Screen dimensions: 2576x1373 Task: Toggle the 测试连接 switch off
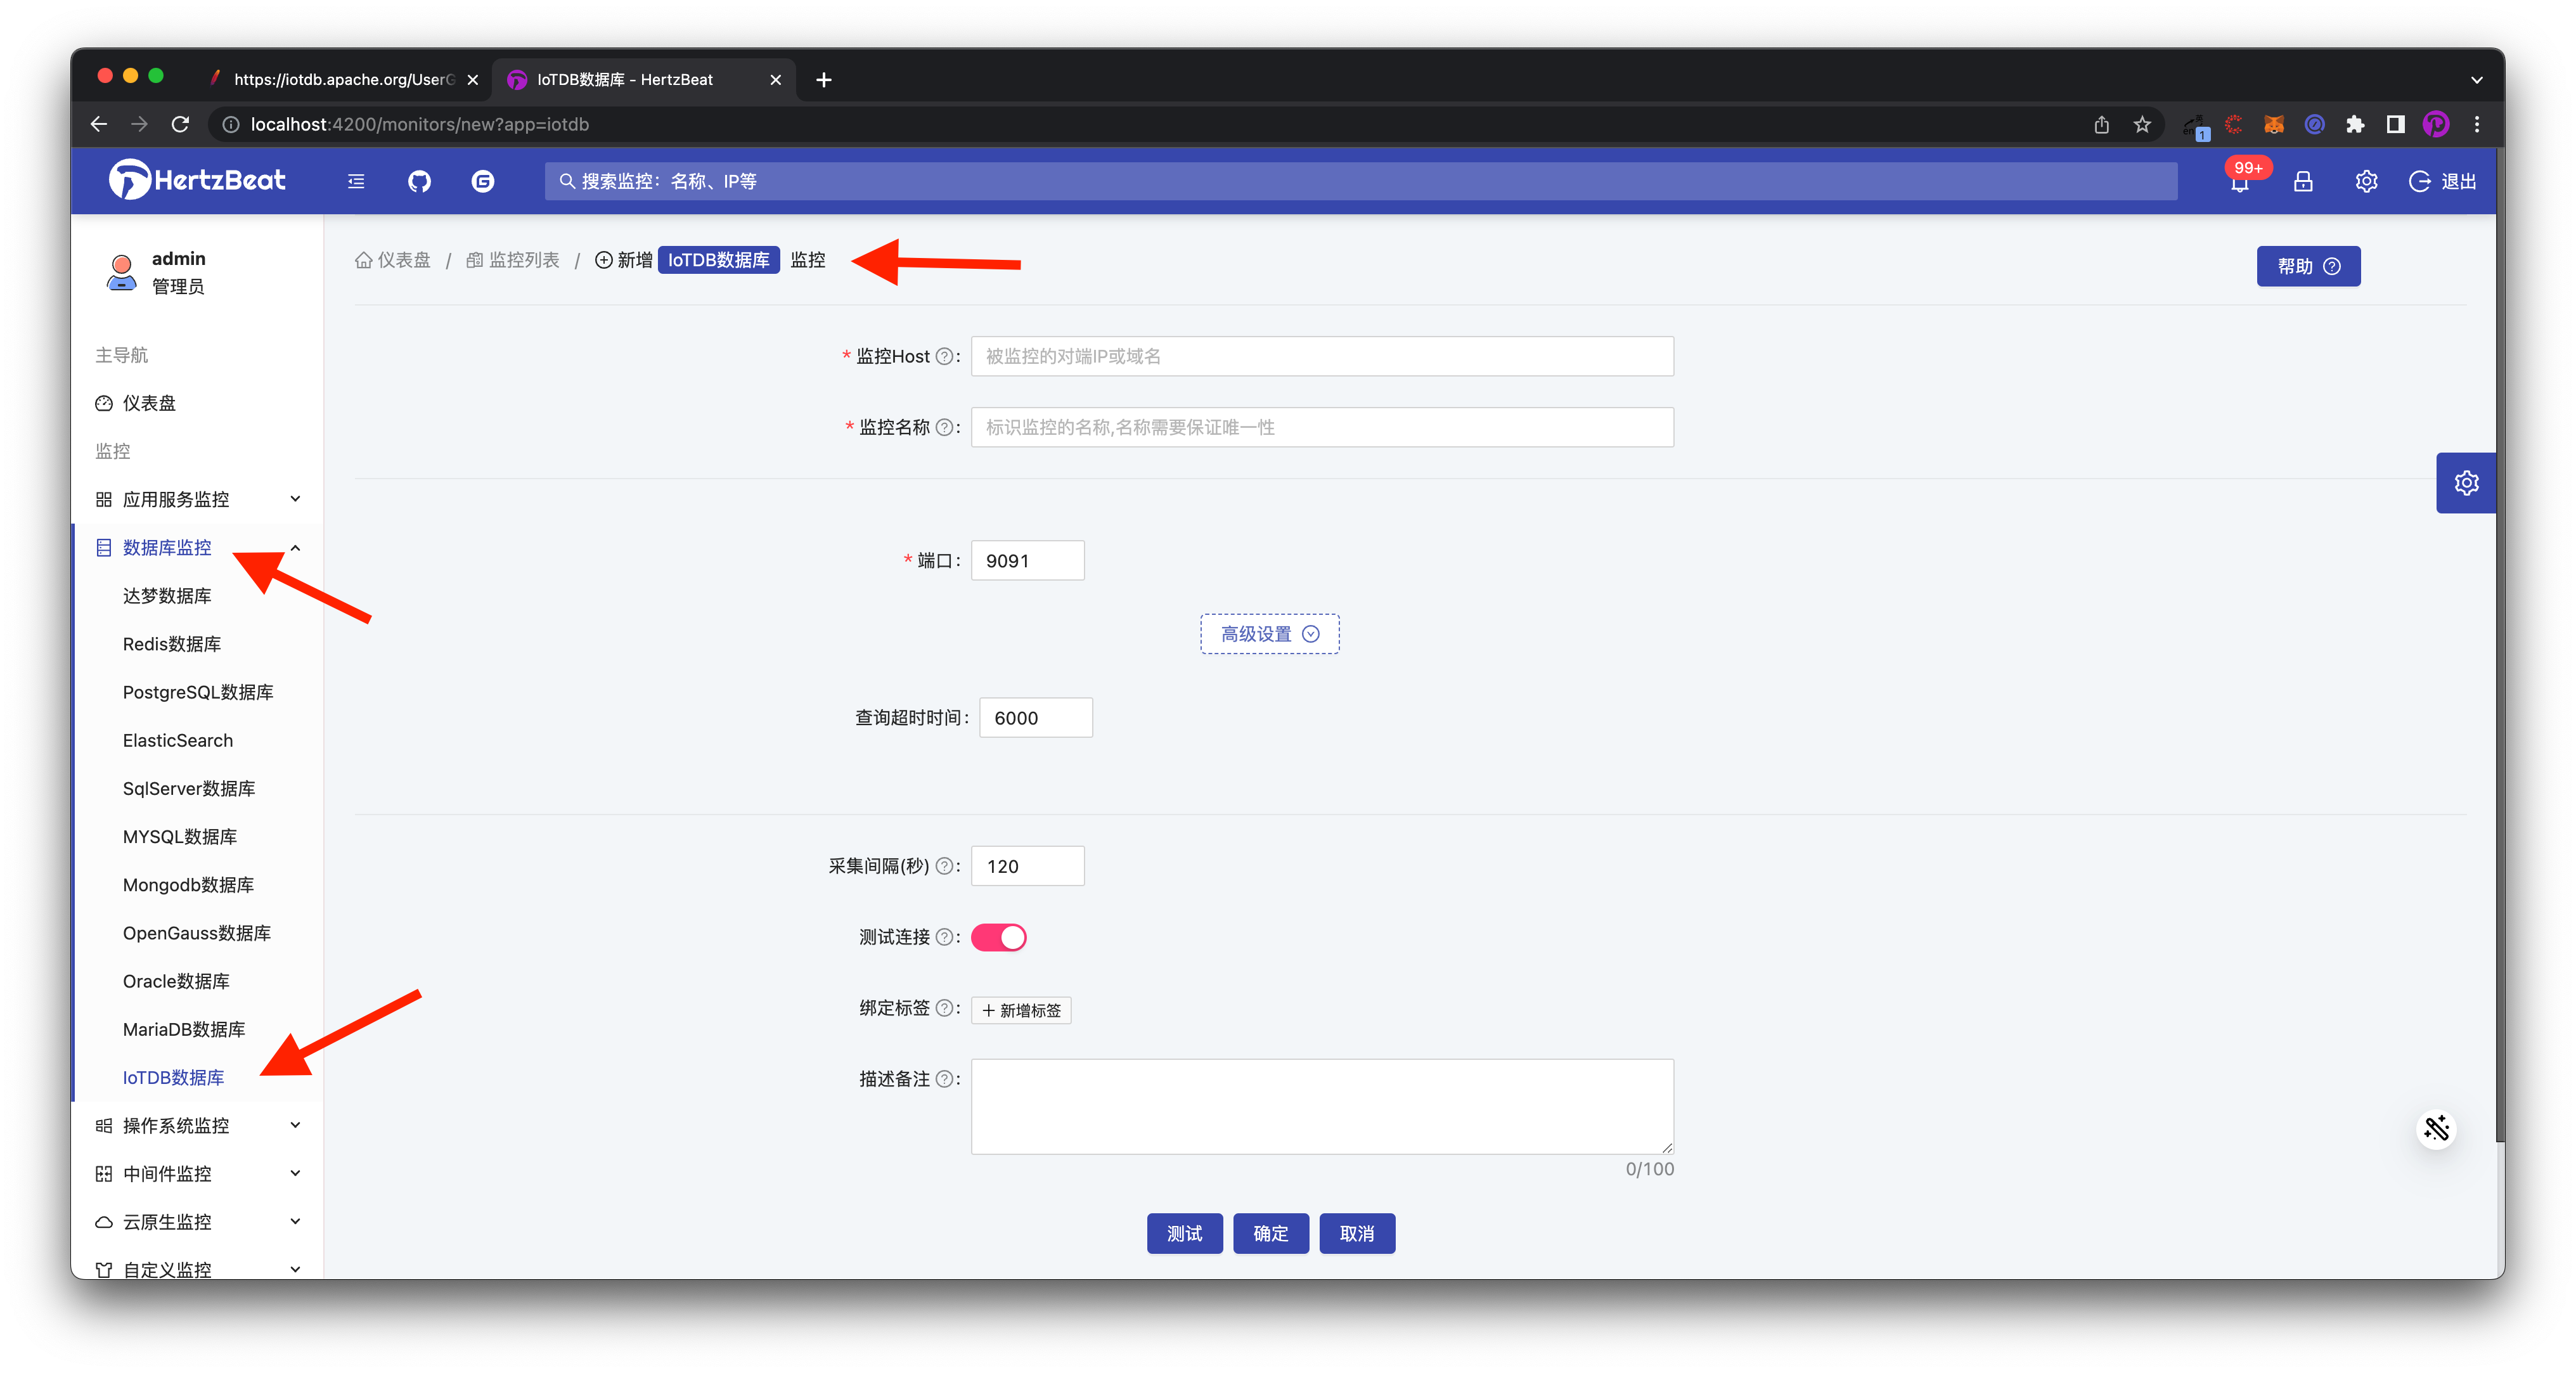(998, 937)
